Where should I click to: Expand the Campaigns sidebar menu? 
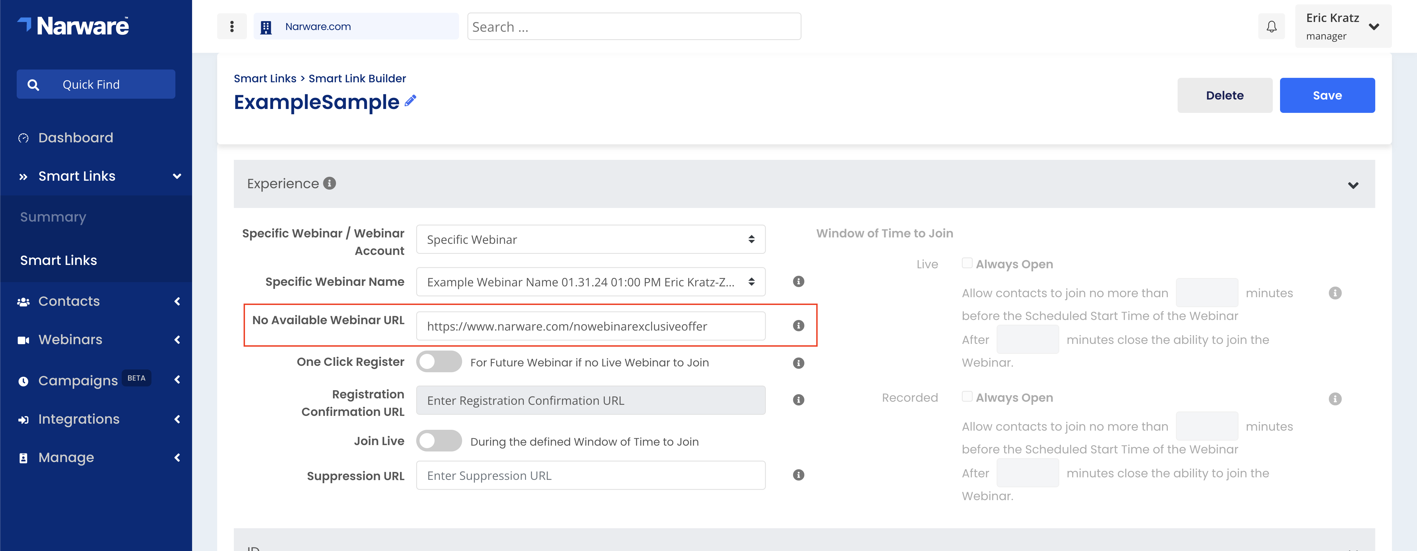point(177,379)
